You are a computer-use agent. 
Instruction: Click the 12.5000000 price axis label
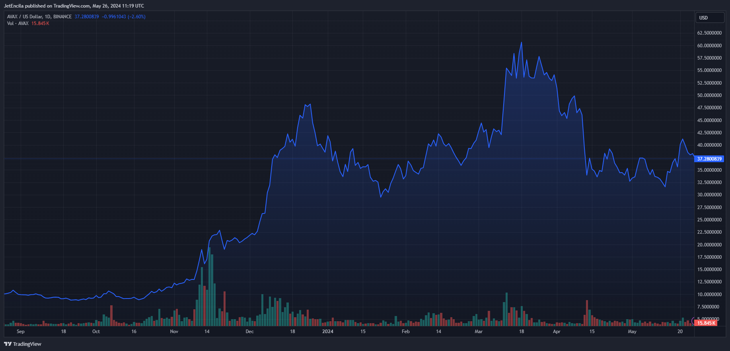click(709, 282)
